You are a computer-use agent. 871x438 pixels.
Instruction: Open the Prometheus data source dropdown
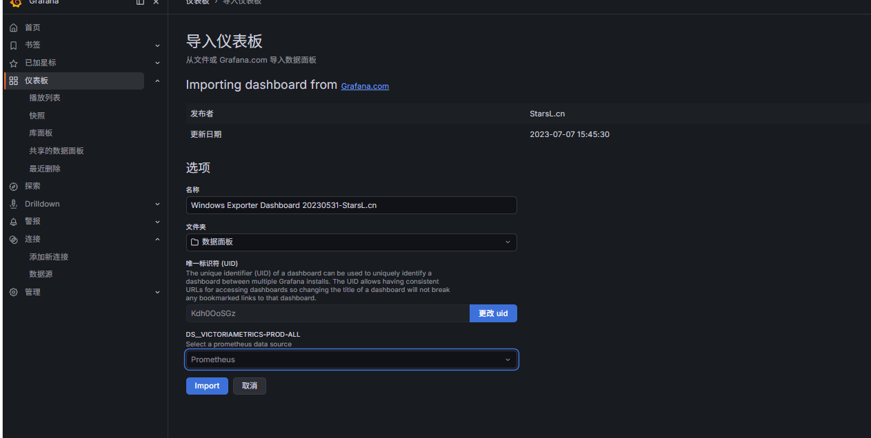point(351,359)
